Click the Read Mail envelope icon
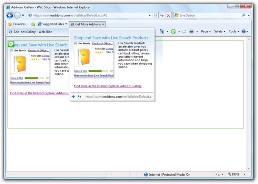Image resolution: width=258 pixels, height=184 pixels. 184,31
